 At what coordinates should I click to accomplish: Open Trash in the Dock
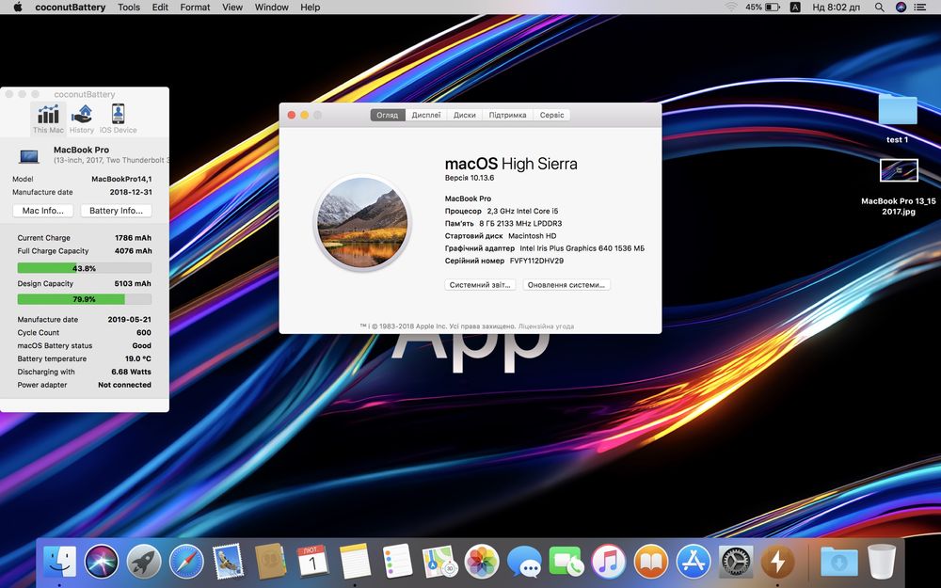click(882, 563)
